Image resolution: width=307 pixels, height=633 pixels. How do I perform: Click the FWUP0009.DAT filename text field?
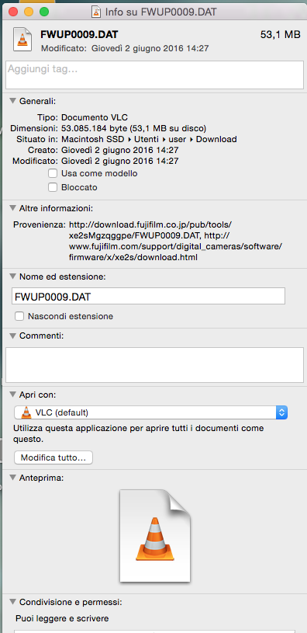[x=148, y=296]
